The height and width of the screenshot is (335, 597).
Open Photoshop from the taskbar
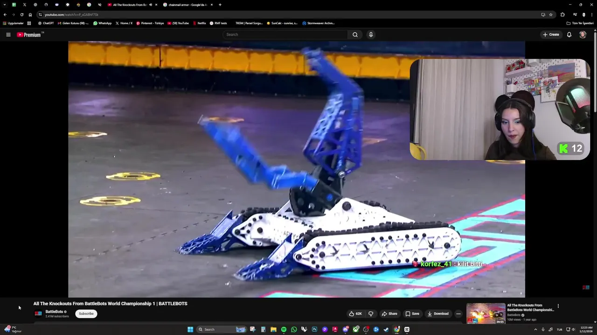[314, 329]
